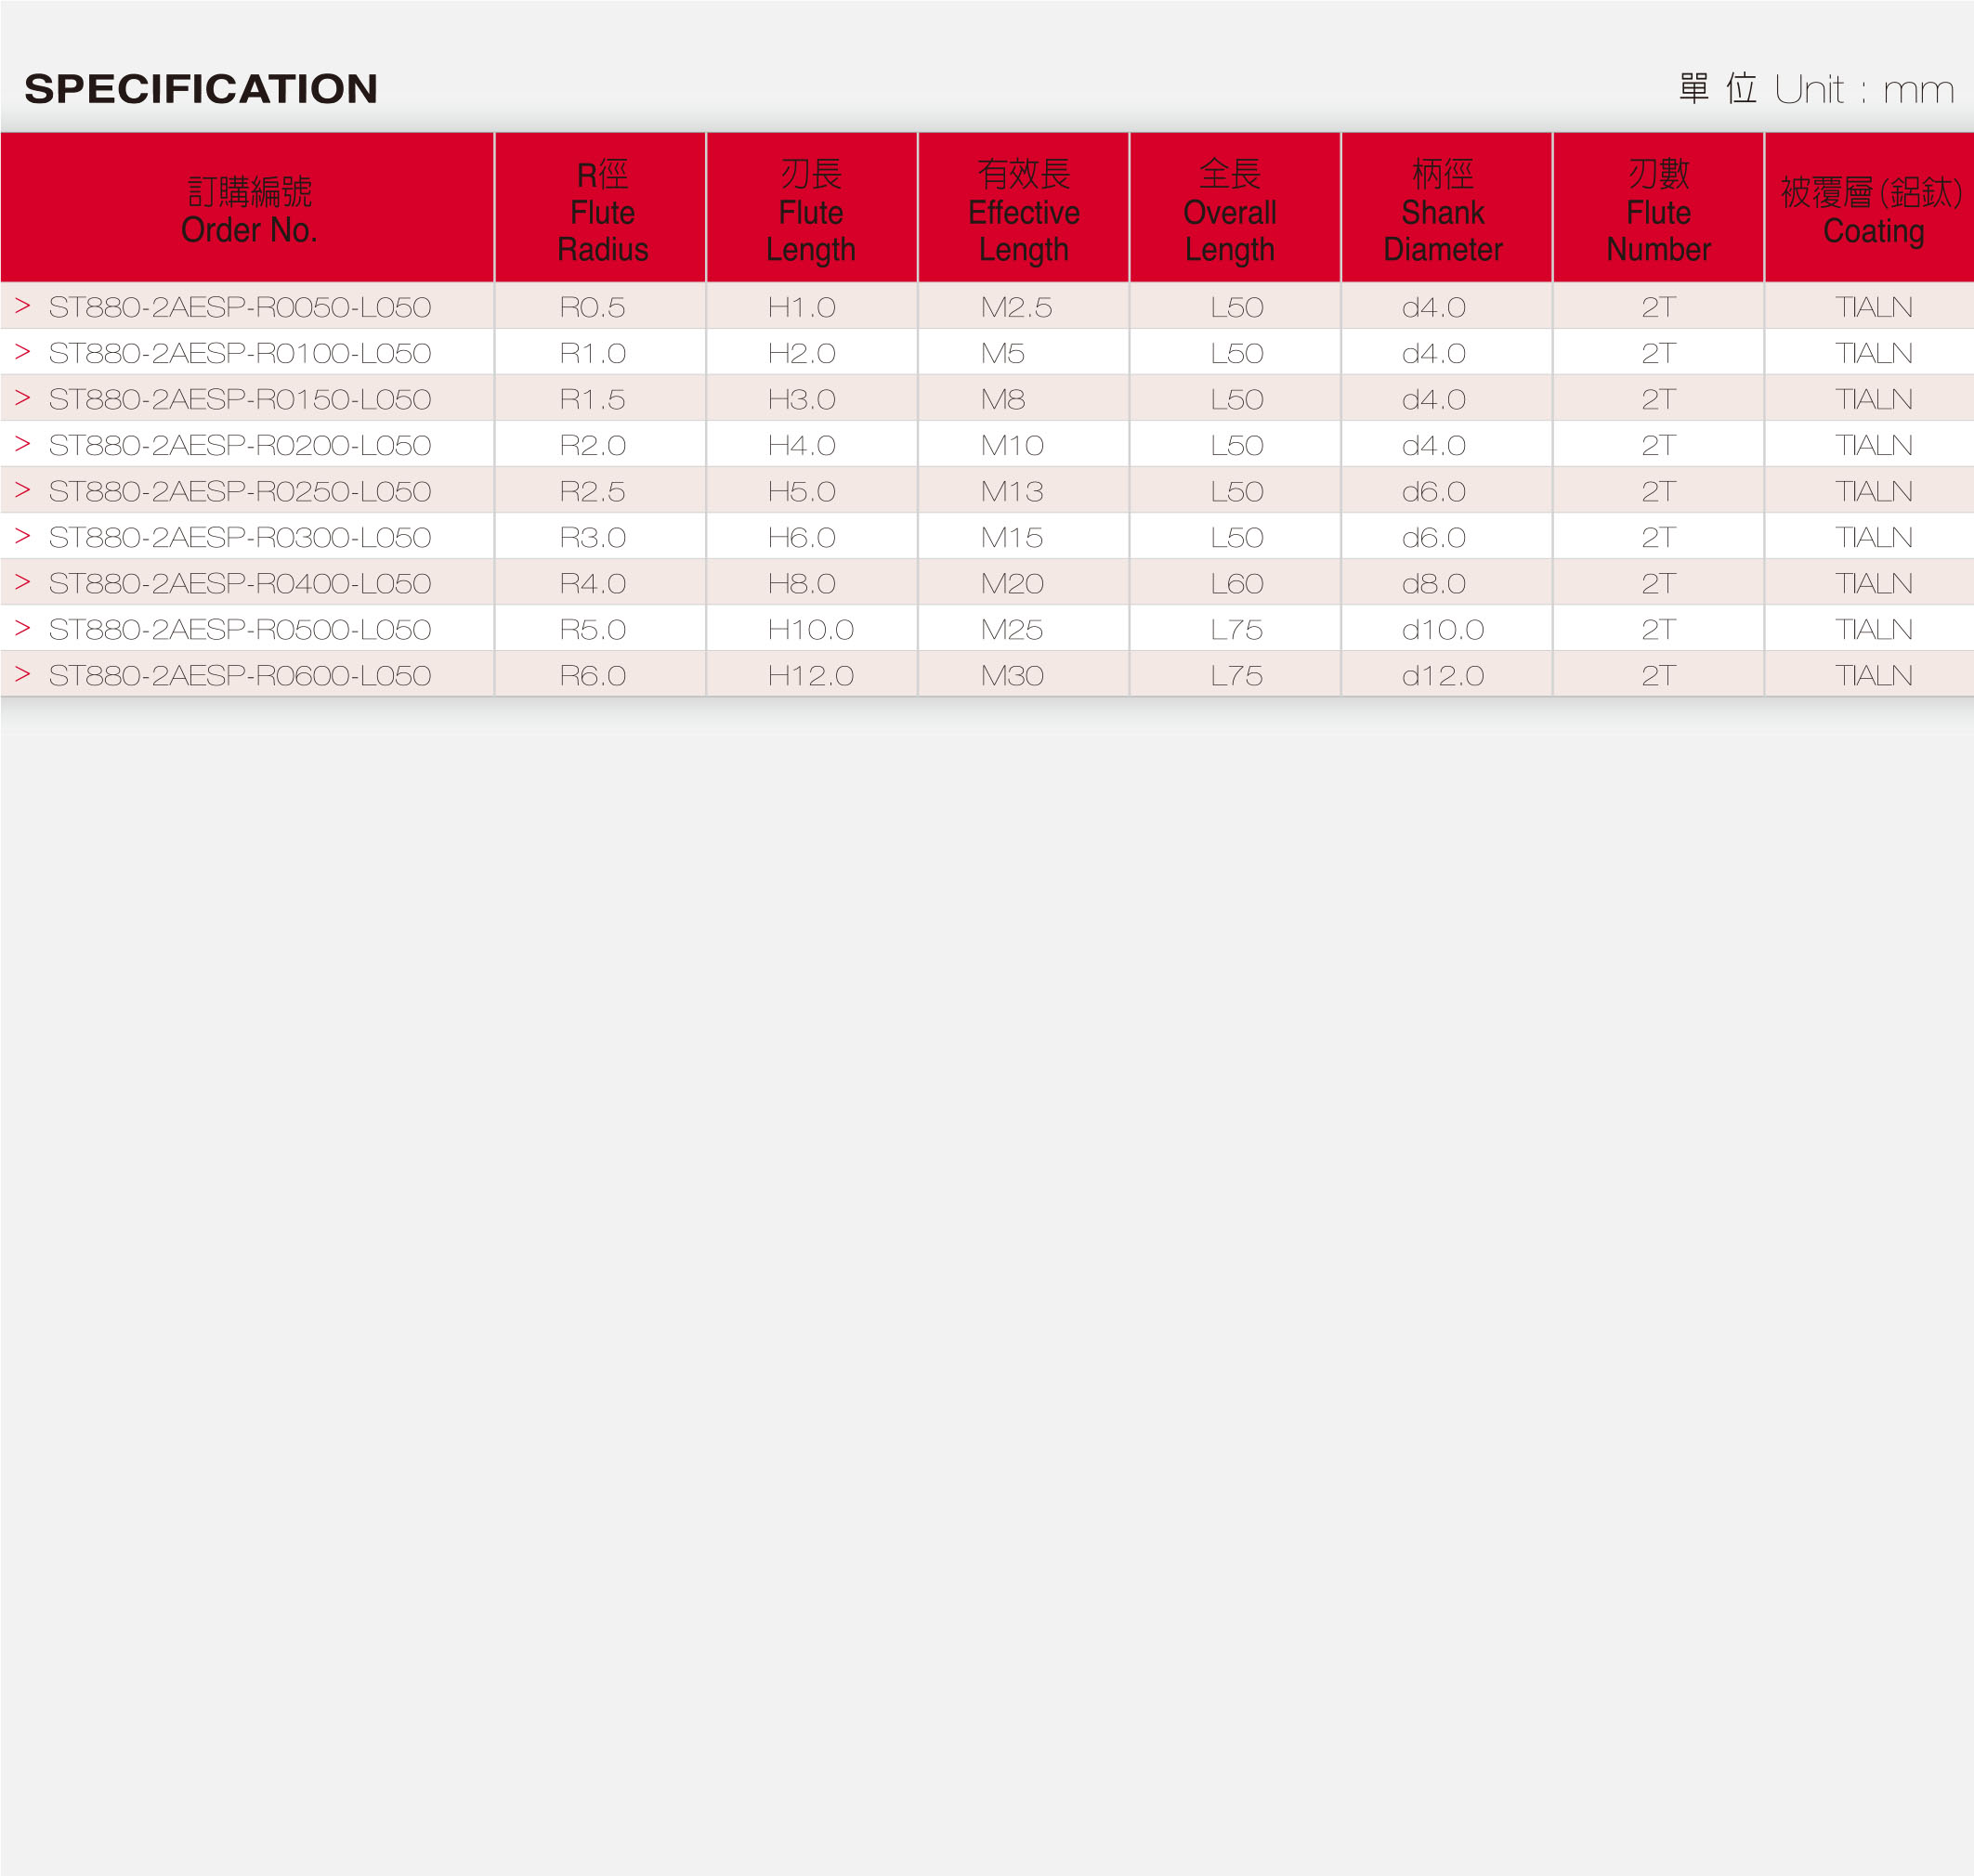Select order number ST880-2AESP-R0150-L050
Image resolution: width=1974 pixels, height=1876 pixels.
[x=240, y=399]
